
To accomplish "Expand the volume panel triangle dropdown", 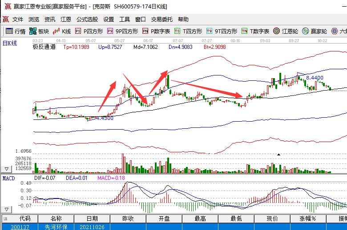I will click(7, 169).
